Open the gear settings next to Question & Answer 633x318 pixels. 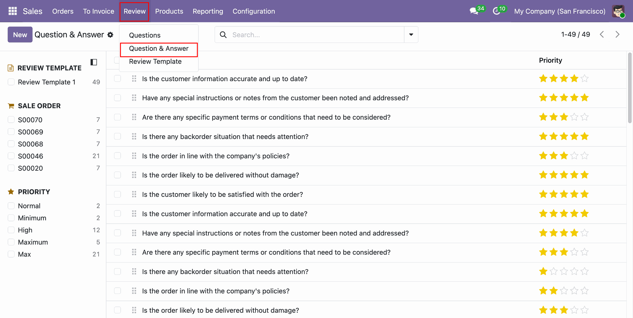(110, 35)
